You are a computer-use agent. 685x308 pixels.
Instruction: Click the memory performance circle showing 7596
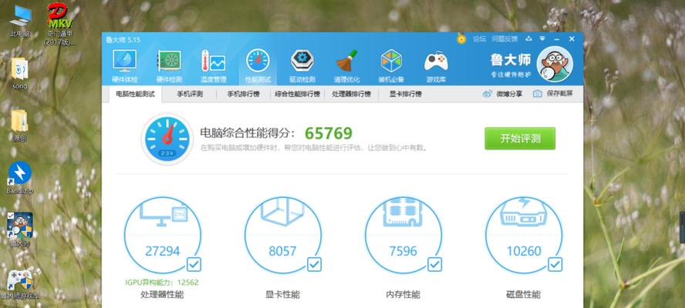pyautogui.click(x=403, y=235)
